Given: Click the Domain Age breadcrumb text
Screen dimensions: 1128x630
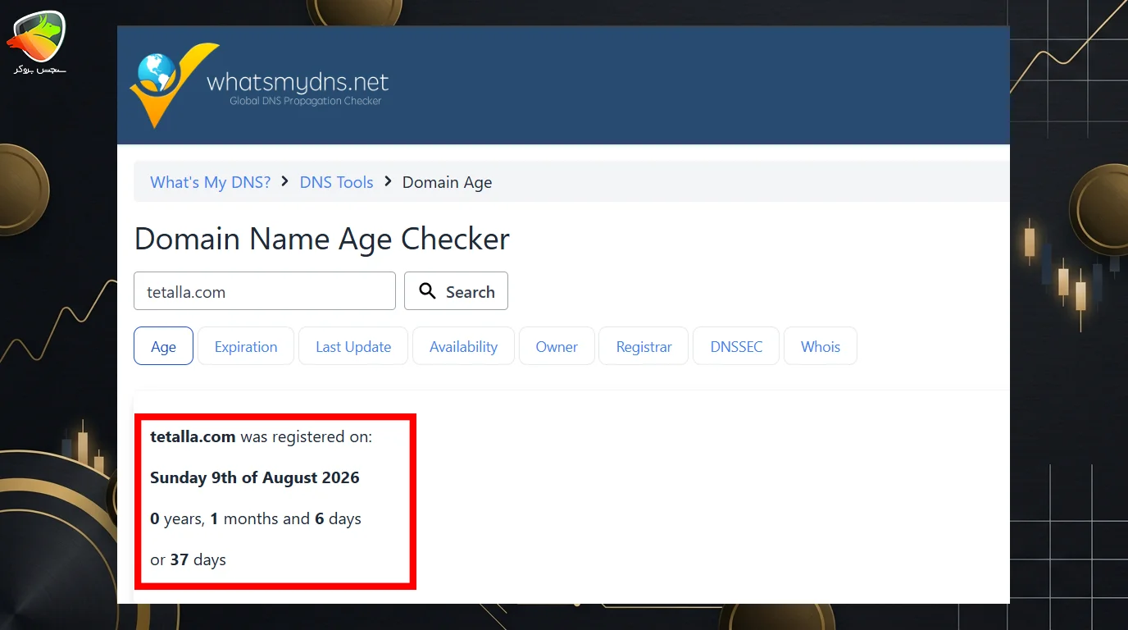Looking at the screenshot, I should click(447, 182).
